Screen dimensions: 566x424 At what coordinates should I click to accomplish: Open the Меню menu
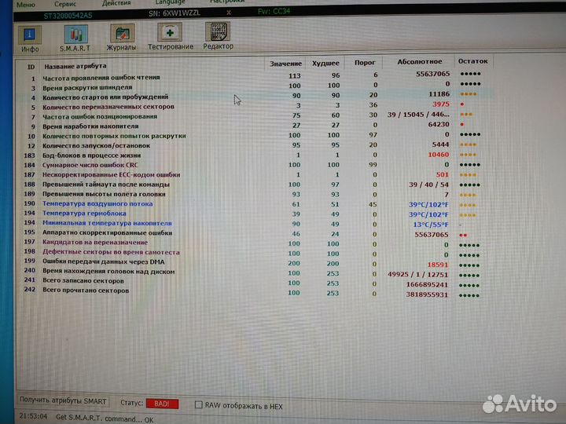[x=26, y=5]
